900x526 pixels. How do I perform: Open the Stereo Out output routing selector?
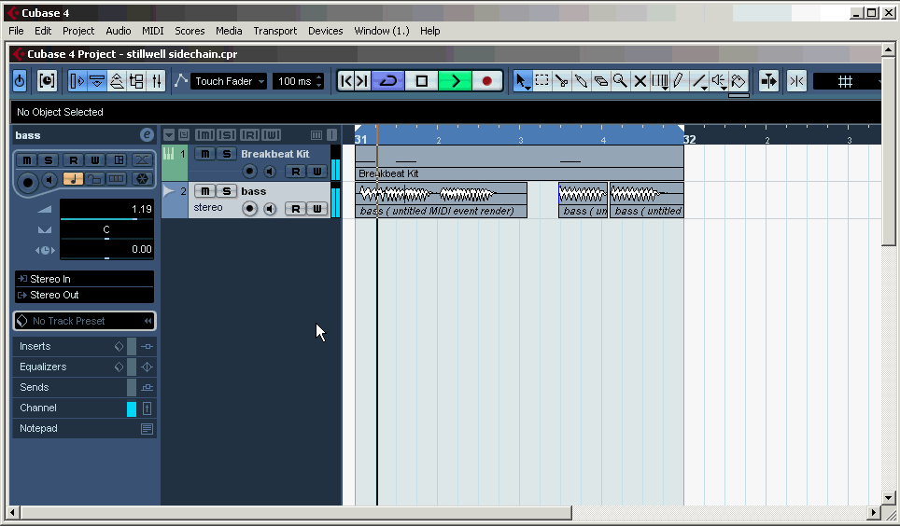84,295
